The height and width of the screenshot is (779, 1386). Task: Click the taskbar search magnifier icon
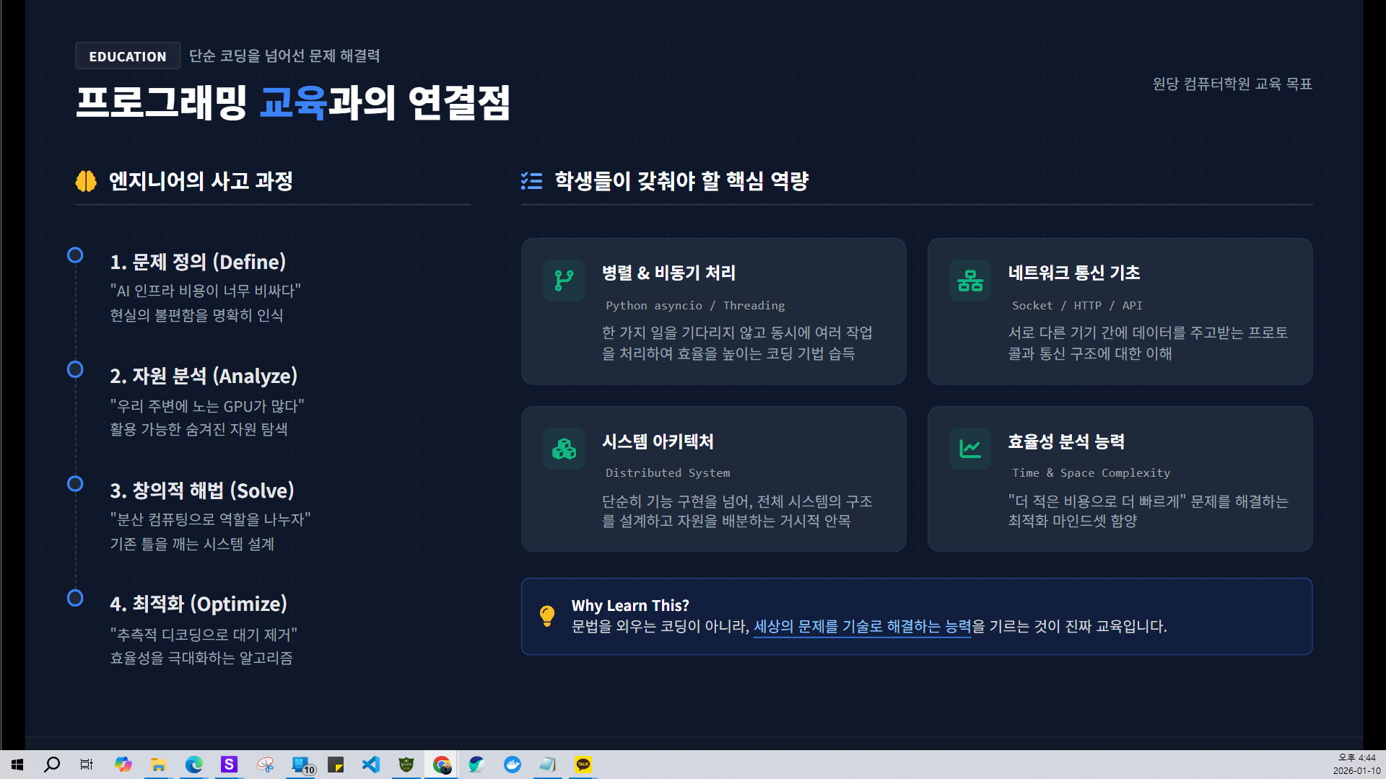tap(52, 765)
